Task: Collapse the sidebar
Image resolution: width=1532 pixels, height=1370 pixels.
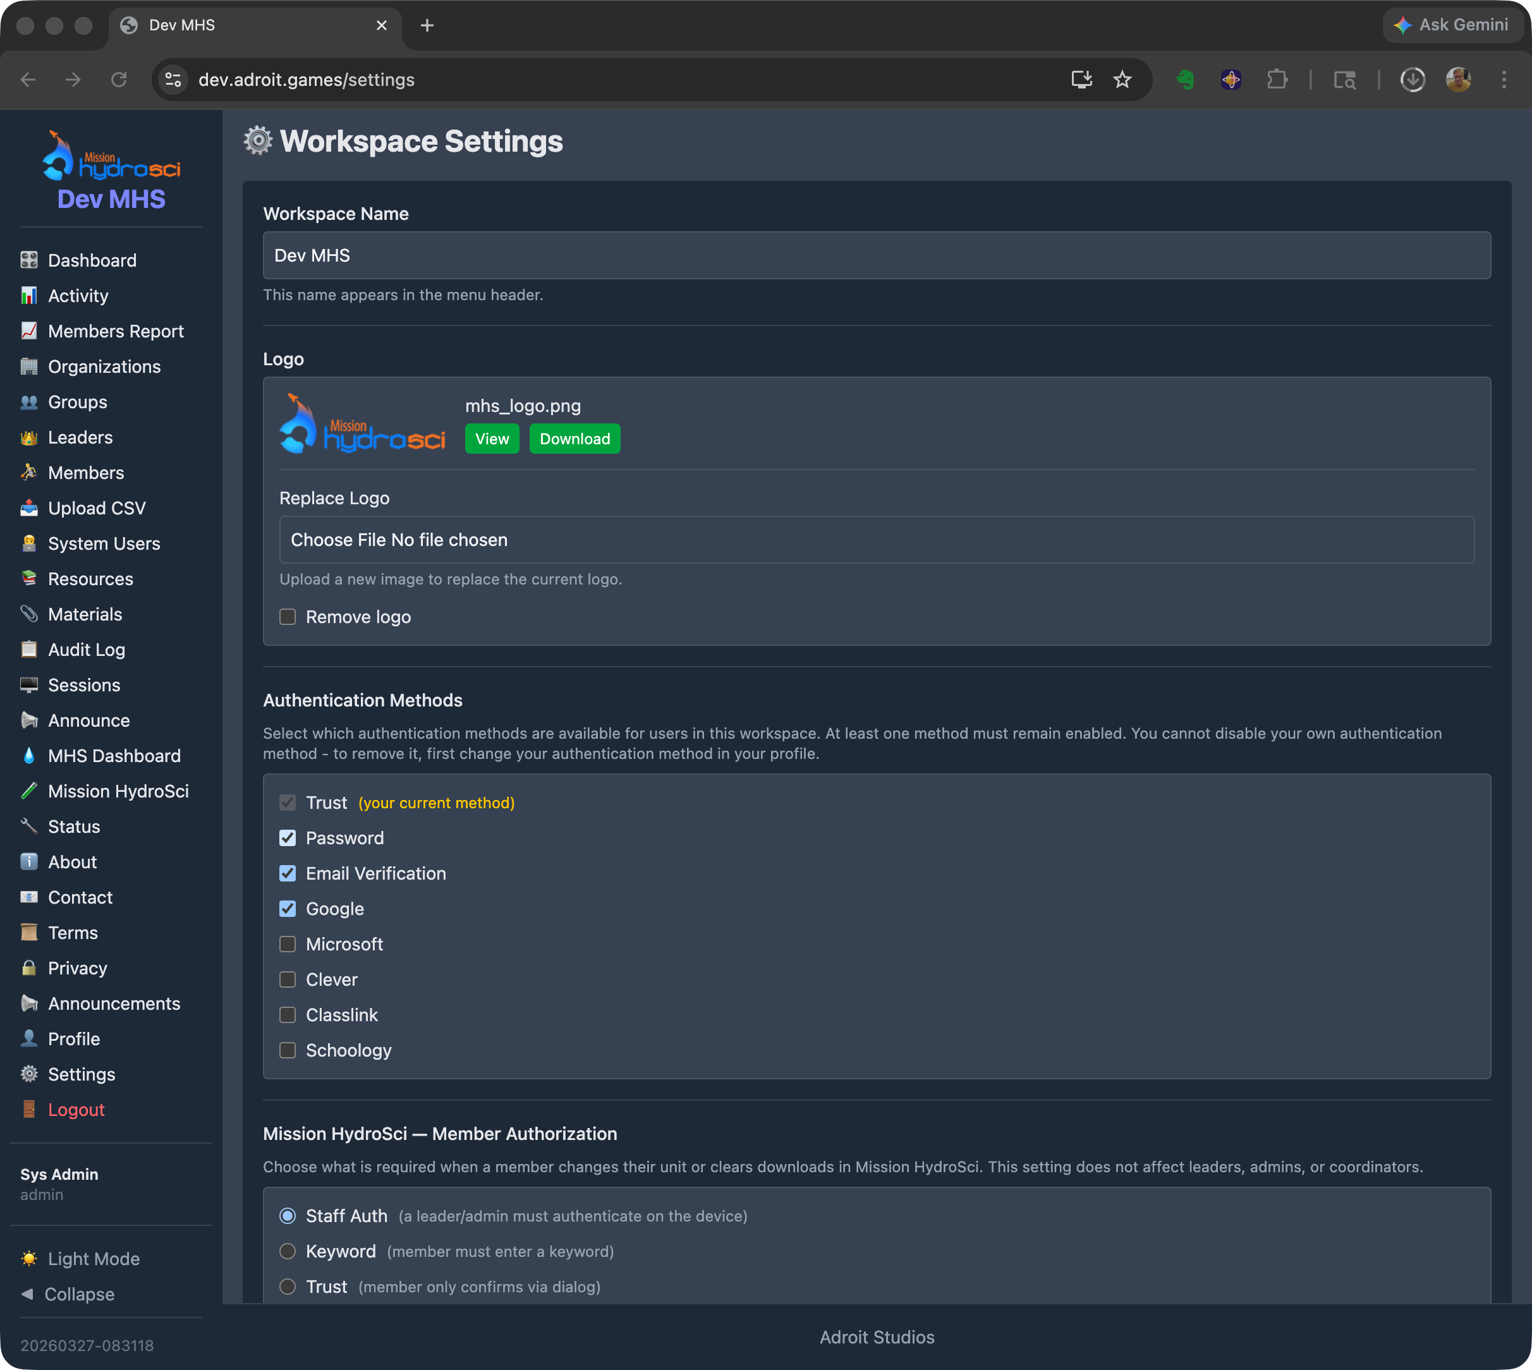Action: tap(78, 1293)
